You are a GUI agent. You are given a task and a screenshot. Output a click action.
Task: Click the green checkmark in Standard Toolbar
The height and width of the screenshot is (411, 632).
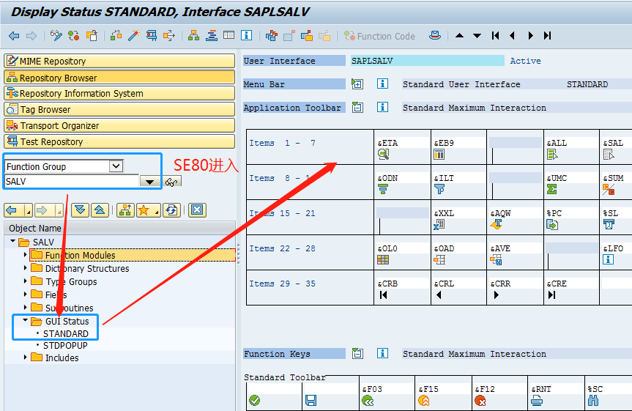pyautogui.click(x=254, y=401)
